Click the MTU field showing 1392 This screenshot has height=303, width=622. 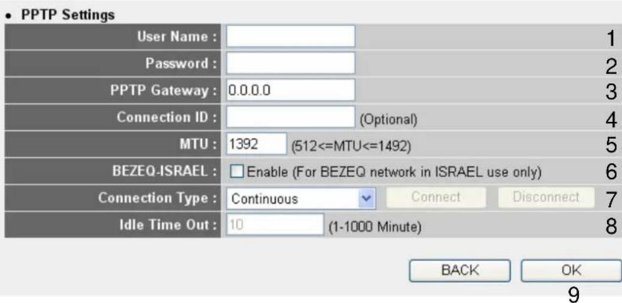click(256, 144)
